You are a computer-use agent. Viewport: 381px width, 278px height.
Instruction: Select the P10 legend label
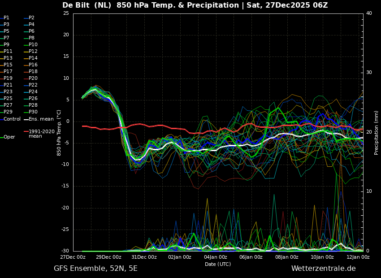click(x=33, y=45)
